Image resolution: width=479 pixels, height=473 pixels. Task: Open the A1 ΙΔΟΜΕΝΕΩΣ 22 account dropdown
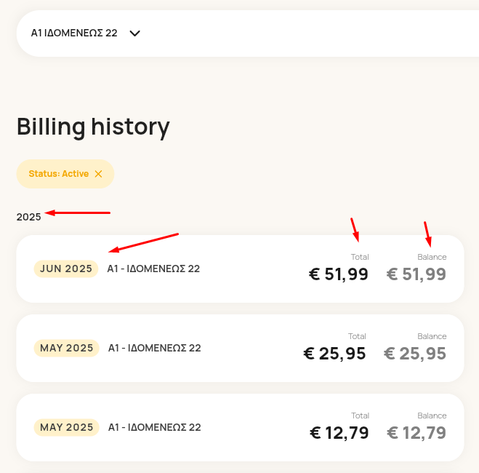click(x=86, y=33)
